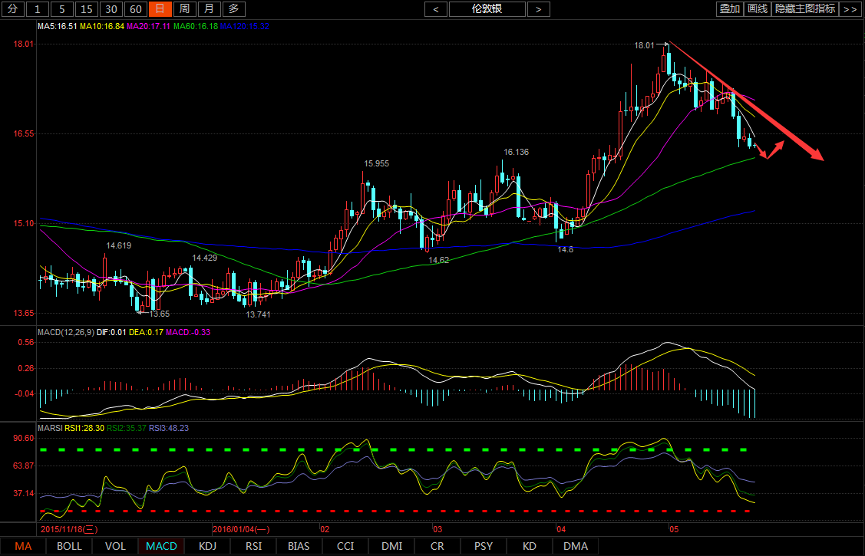Select the CCI indicator tab
Viewport: 865px width, 556px height.
pos(345,546)
